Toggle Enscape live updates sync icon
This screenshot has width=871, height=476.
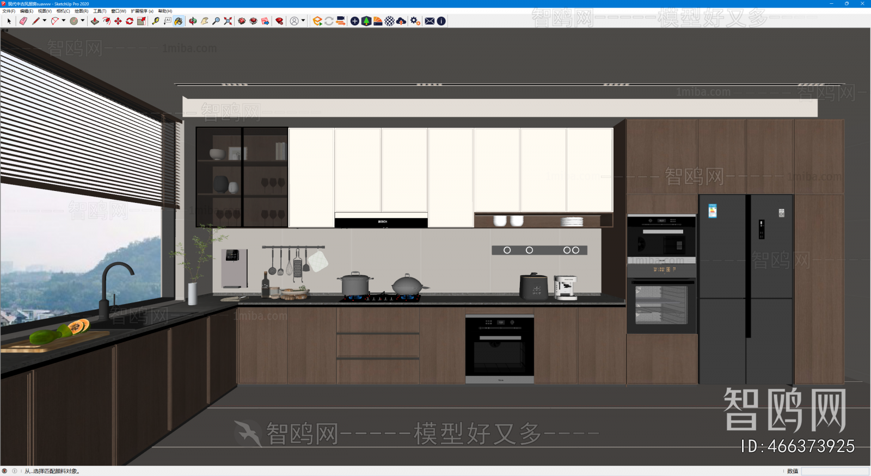tap(329, 21)
